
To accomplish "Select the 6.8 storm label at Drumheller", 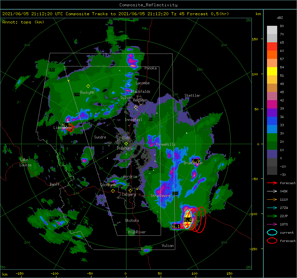I will point(196,161).
